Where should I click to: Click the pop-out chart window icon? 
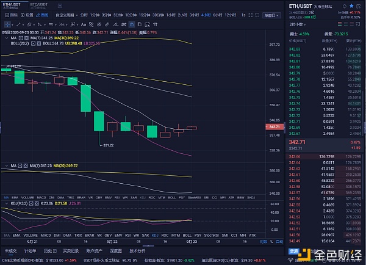click(257, 15)
